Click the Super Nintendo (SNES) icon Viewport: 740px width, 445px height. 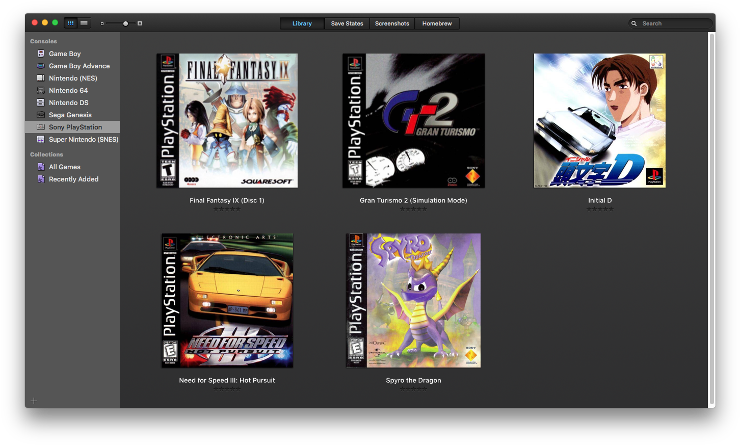pos(41,139)
